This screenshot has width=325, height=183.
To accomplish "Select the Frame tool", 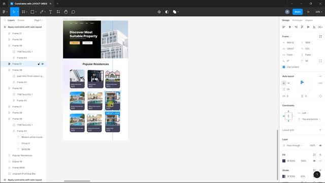I will pyautogui.click(x=23, y=12).
